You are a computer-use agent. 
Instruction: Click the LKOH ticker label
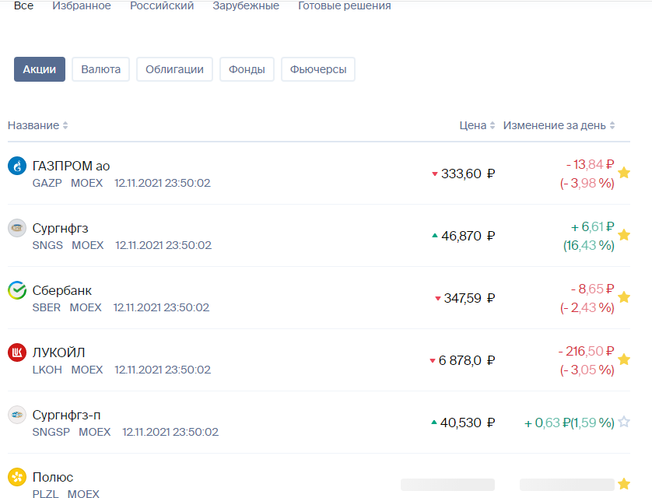(47, 370)
